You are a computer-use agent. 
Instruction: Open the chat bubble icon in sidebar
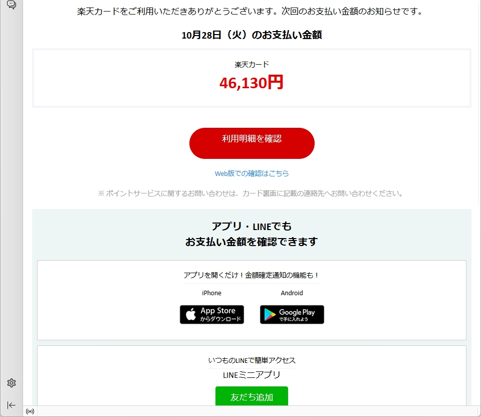click(x=12, y=5)
